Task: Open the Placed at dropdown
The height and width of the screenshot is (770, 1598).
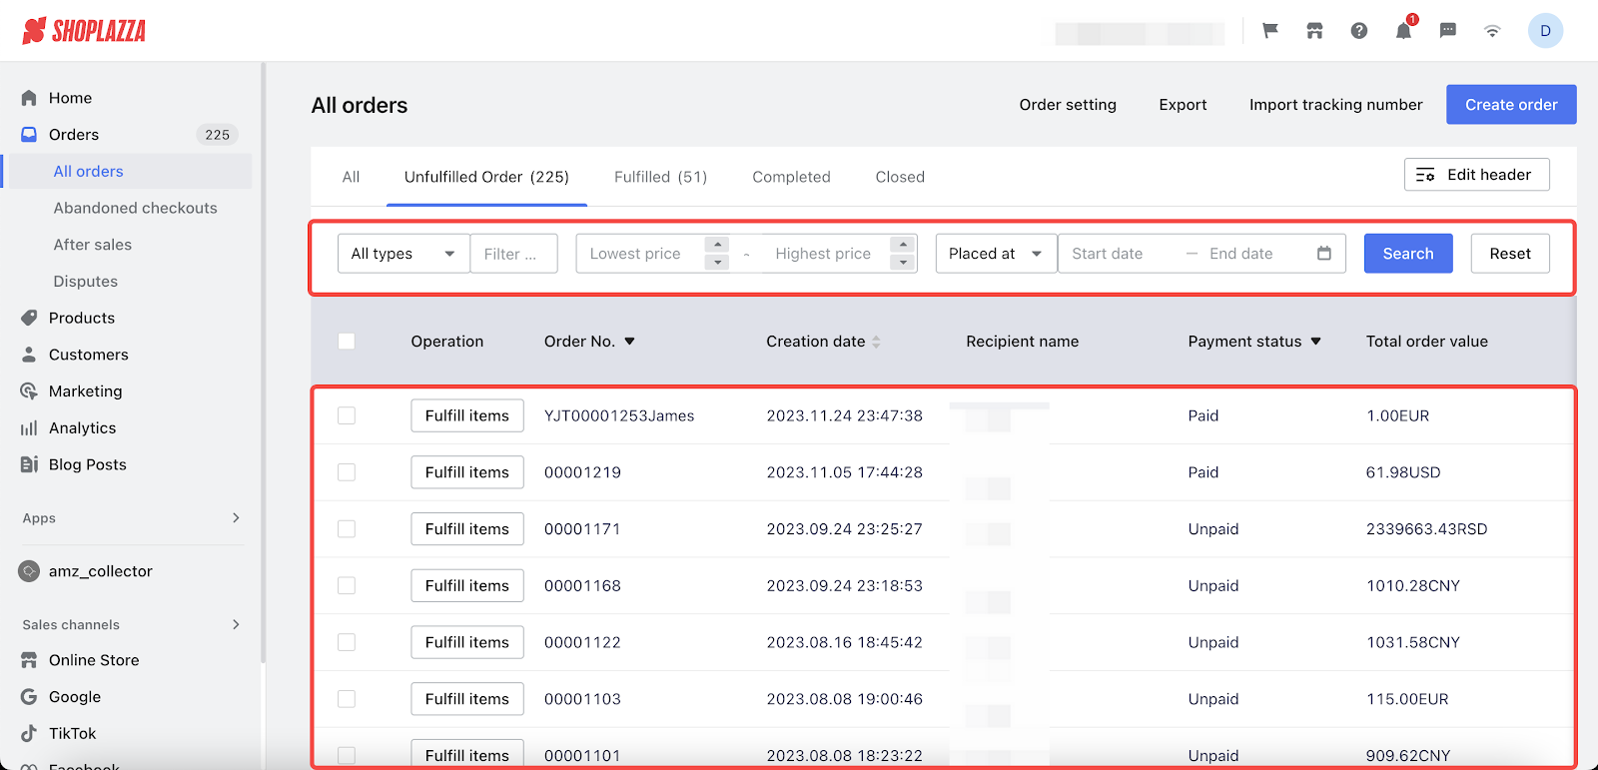Action: (996, 254)
